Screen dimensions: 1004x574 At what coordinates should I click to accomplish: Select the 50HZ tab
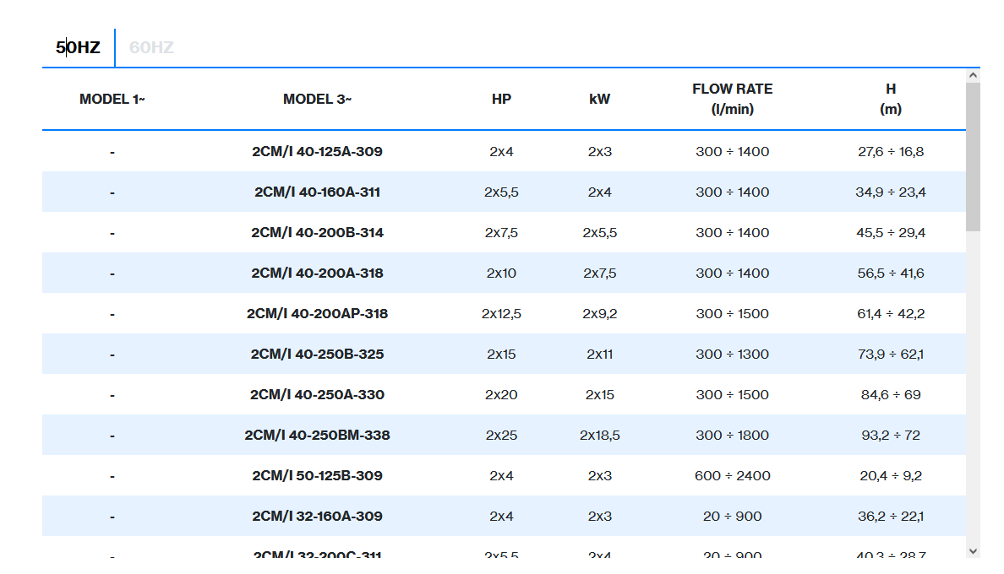[x=78, y=47]
